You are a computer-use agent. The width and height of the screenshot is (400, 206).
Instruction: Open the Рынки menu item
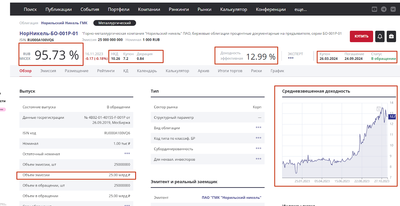click(204, 9)
